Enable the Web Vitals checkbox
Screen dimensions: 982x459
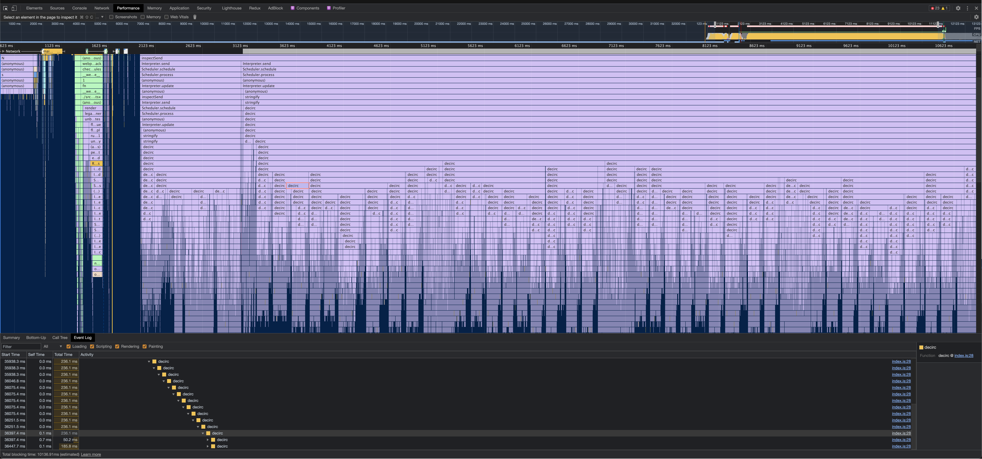point(166,17)
